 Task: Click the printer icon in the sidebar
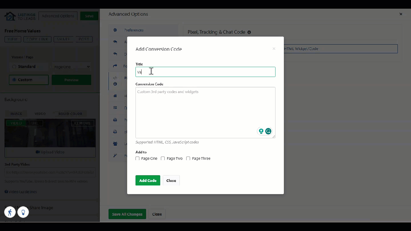click(x=115, y=120)
